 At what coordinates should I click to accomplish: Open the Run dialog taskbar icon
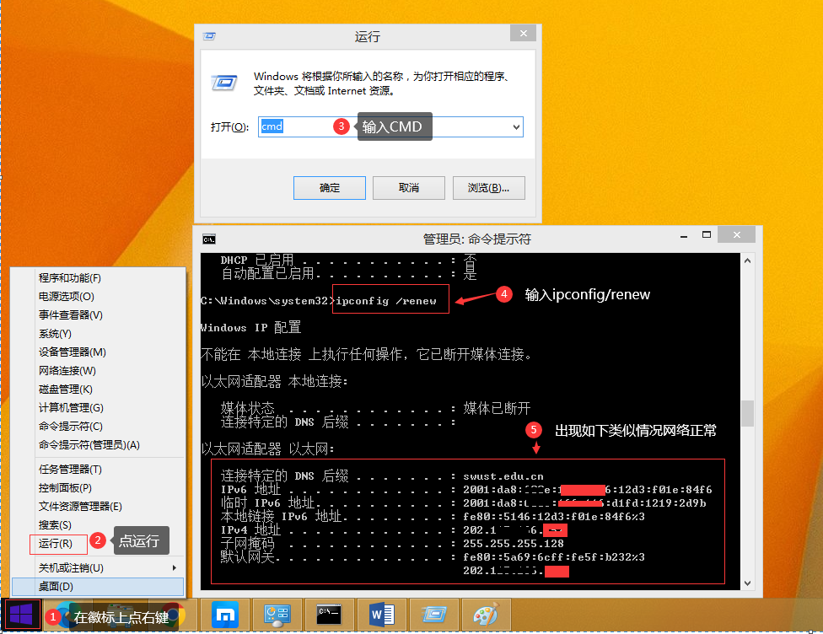[x=433, y=615]
